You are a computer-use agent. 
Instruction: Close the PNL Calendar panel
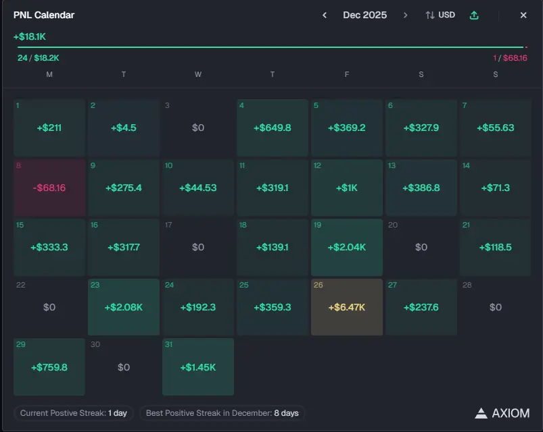(x=523, y=16)
